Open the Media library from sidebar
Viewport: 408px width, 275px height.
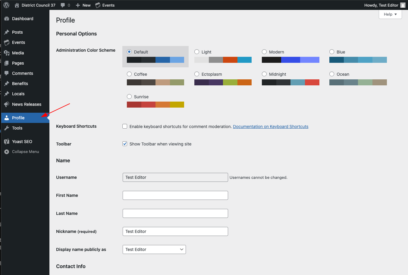pos(18,53)
